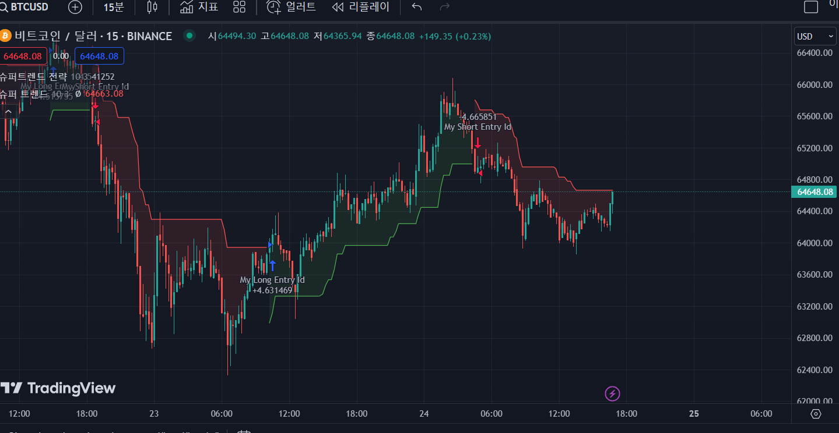
Task: Click the redo arrow icon
Action: (444, 7)
